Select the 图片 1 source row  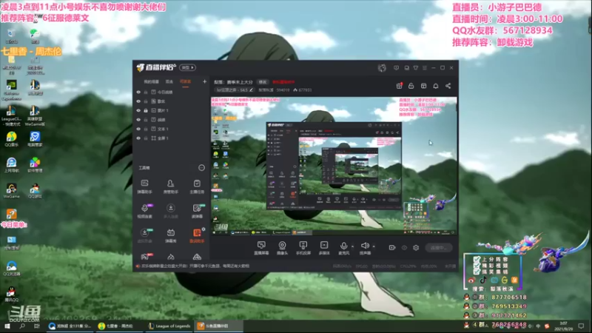(171, 110)
